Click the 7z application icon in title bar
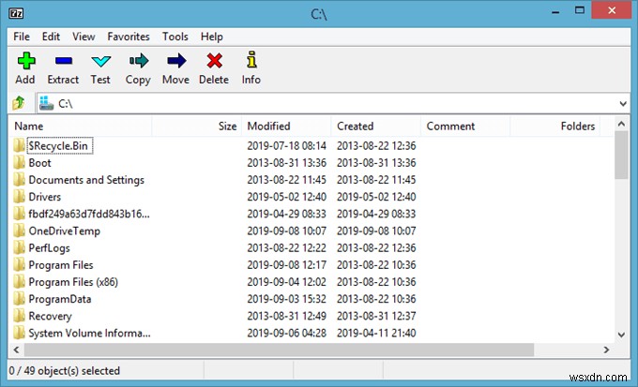The height and width of the screenshot is (387, 638). point(16,13)
